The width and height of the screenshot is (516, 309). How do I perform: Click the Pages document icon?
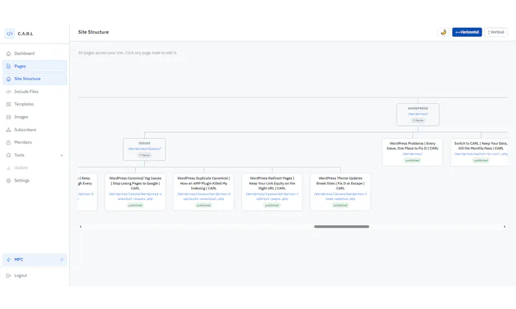coord(8,66)
